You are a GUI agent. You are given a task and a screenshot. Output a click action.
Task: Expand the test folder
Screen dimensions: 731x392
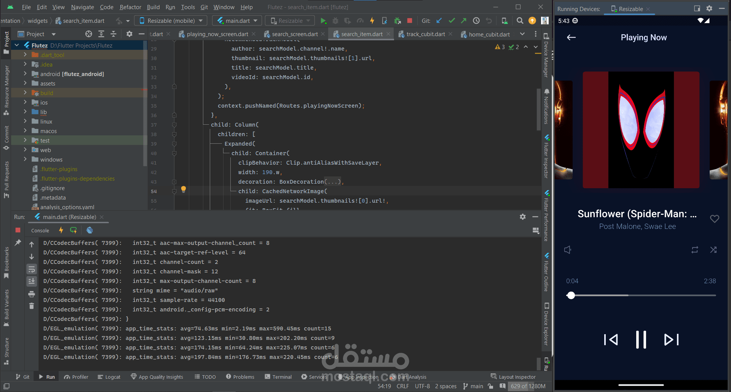(25, 140)
